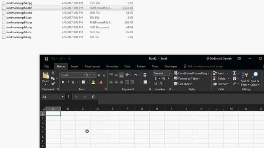Open the font size 11 dropdown
264x148 pixels.
[94, 75]
